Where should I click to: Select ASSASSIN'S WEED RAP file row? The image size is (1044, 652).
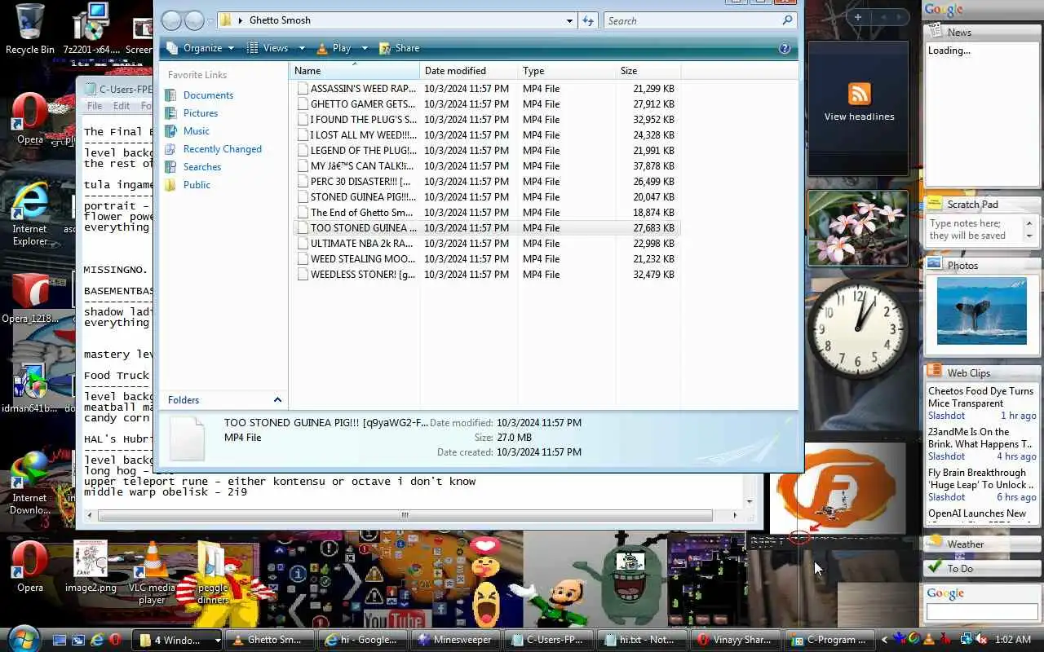[x=485, y=88]
